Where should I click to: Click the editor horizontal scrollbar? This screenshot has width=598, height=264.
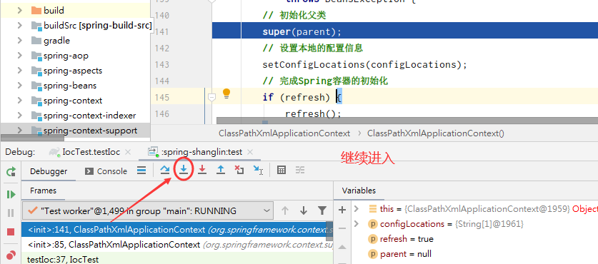(407, 121)
